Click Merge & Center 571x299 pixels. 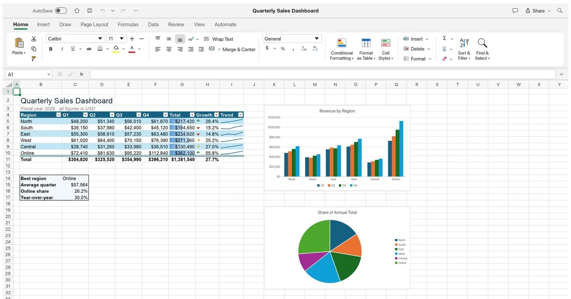point(232,49)
